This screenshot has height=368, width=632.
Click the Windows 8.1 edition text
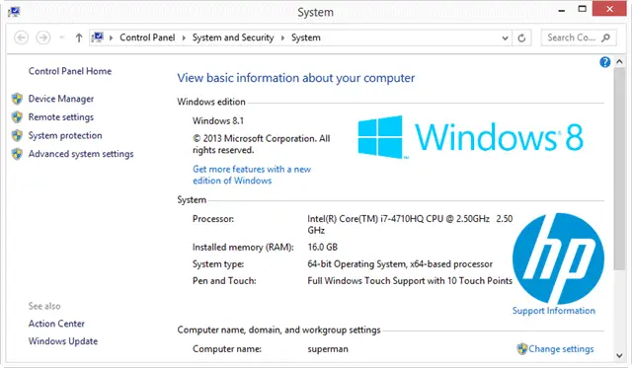[x=218, y=120]
